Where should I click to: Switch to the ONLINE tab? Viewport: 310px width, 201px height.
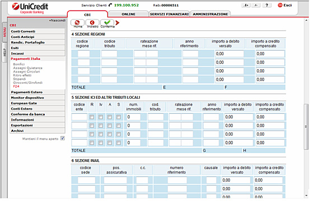point(129,14)
